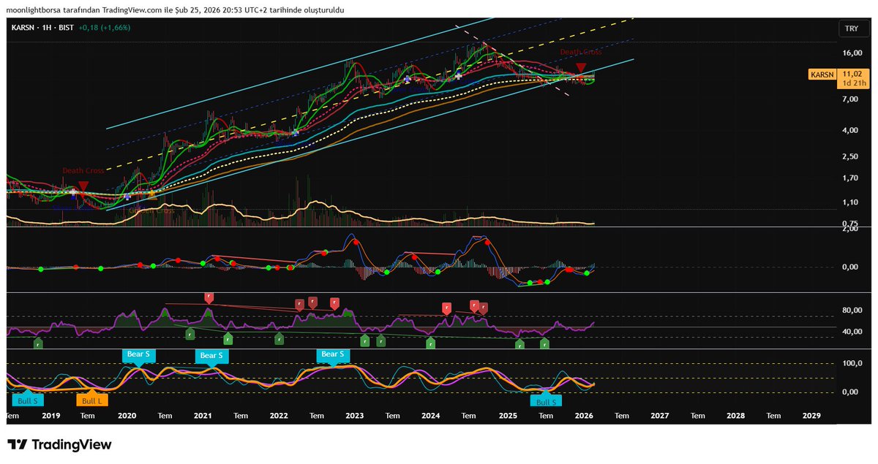
Task: Click the 11,02 last price label
Action: [851, 75]
